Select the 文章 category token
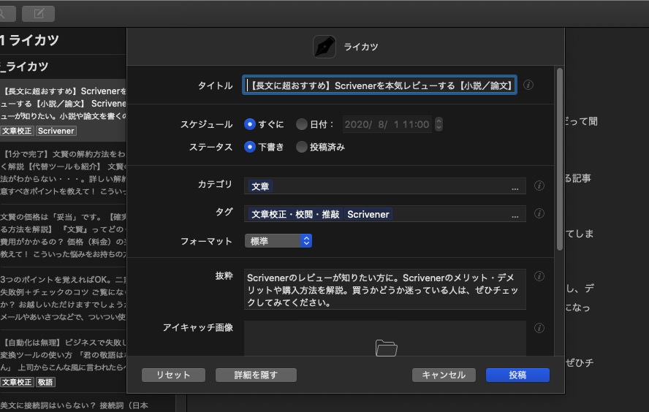The height and width of the screenshot is (412, 649). coord(260,186)
